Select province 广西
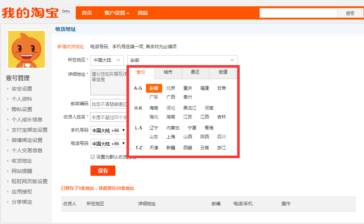Image resolution: width=364 pixels, height=224 pixels. click(171, 97)
